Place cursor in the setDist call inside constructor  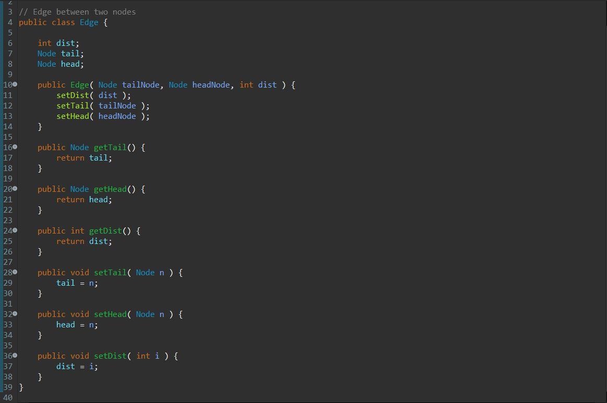73,95
